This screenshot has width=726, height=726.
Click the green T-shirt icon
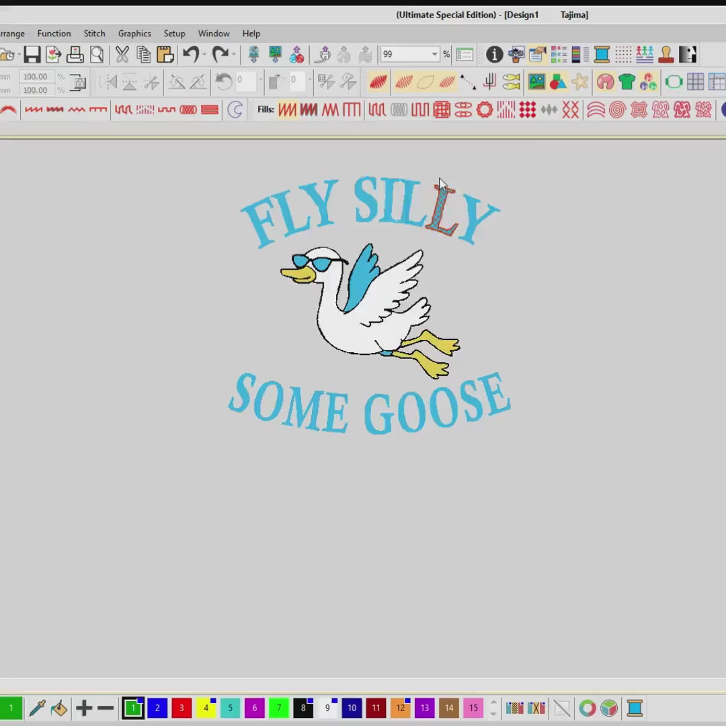point(627,82)
